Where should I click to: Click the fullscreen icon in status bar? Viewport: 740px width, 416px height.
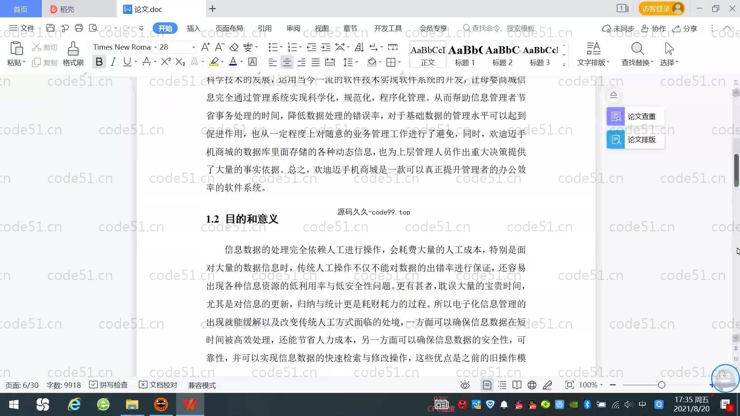coord(569,385)
